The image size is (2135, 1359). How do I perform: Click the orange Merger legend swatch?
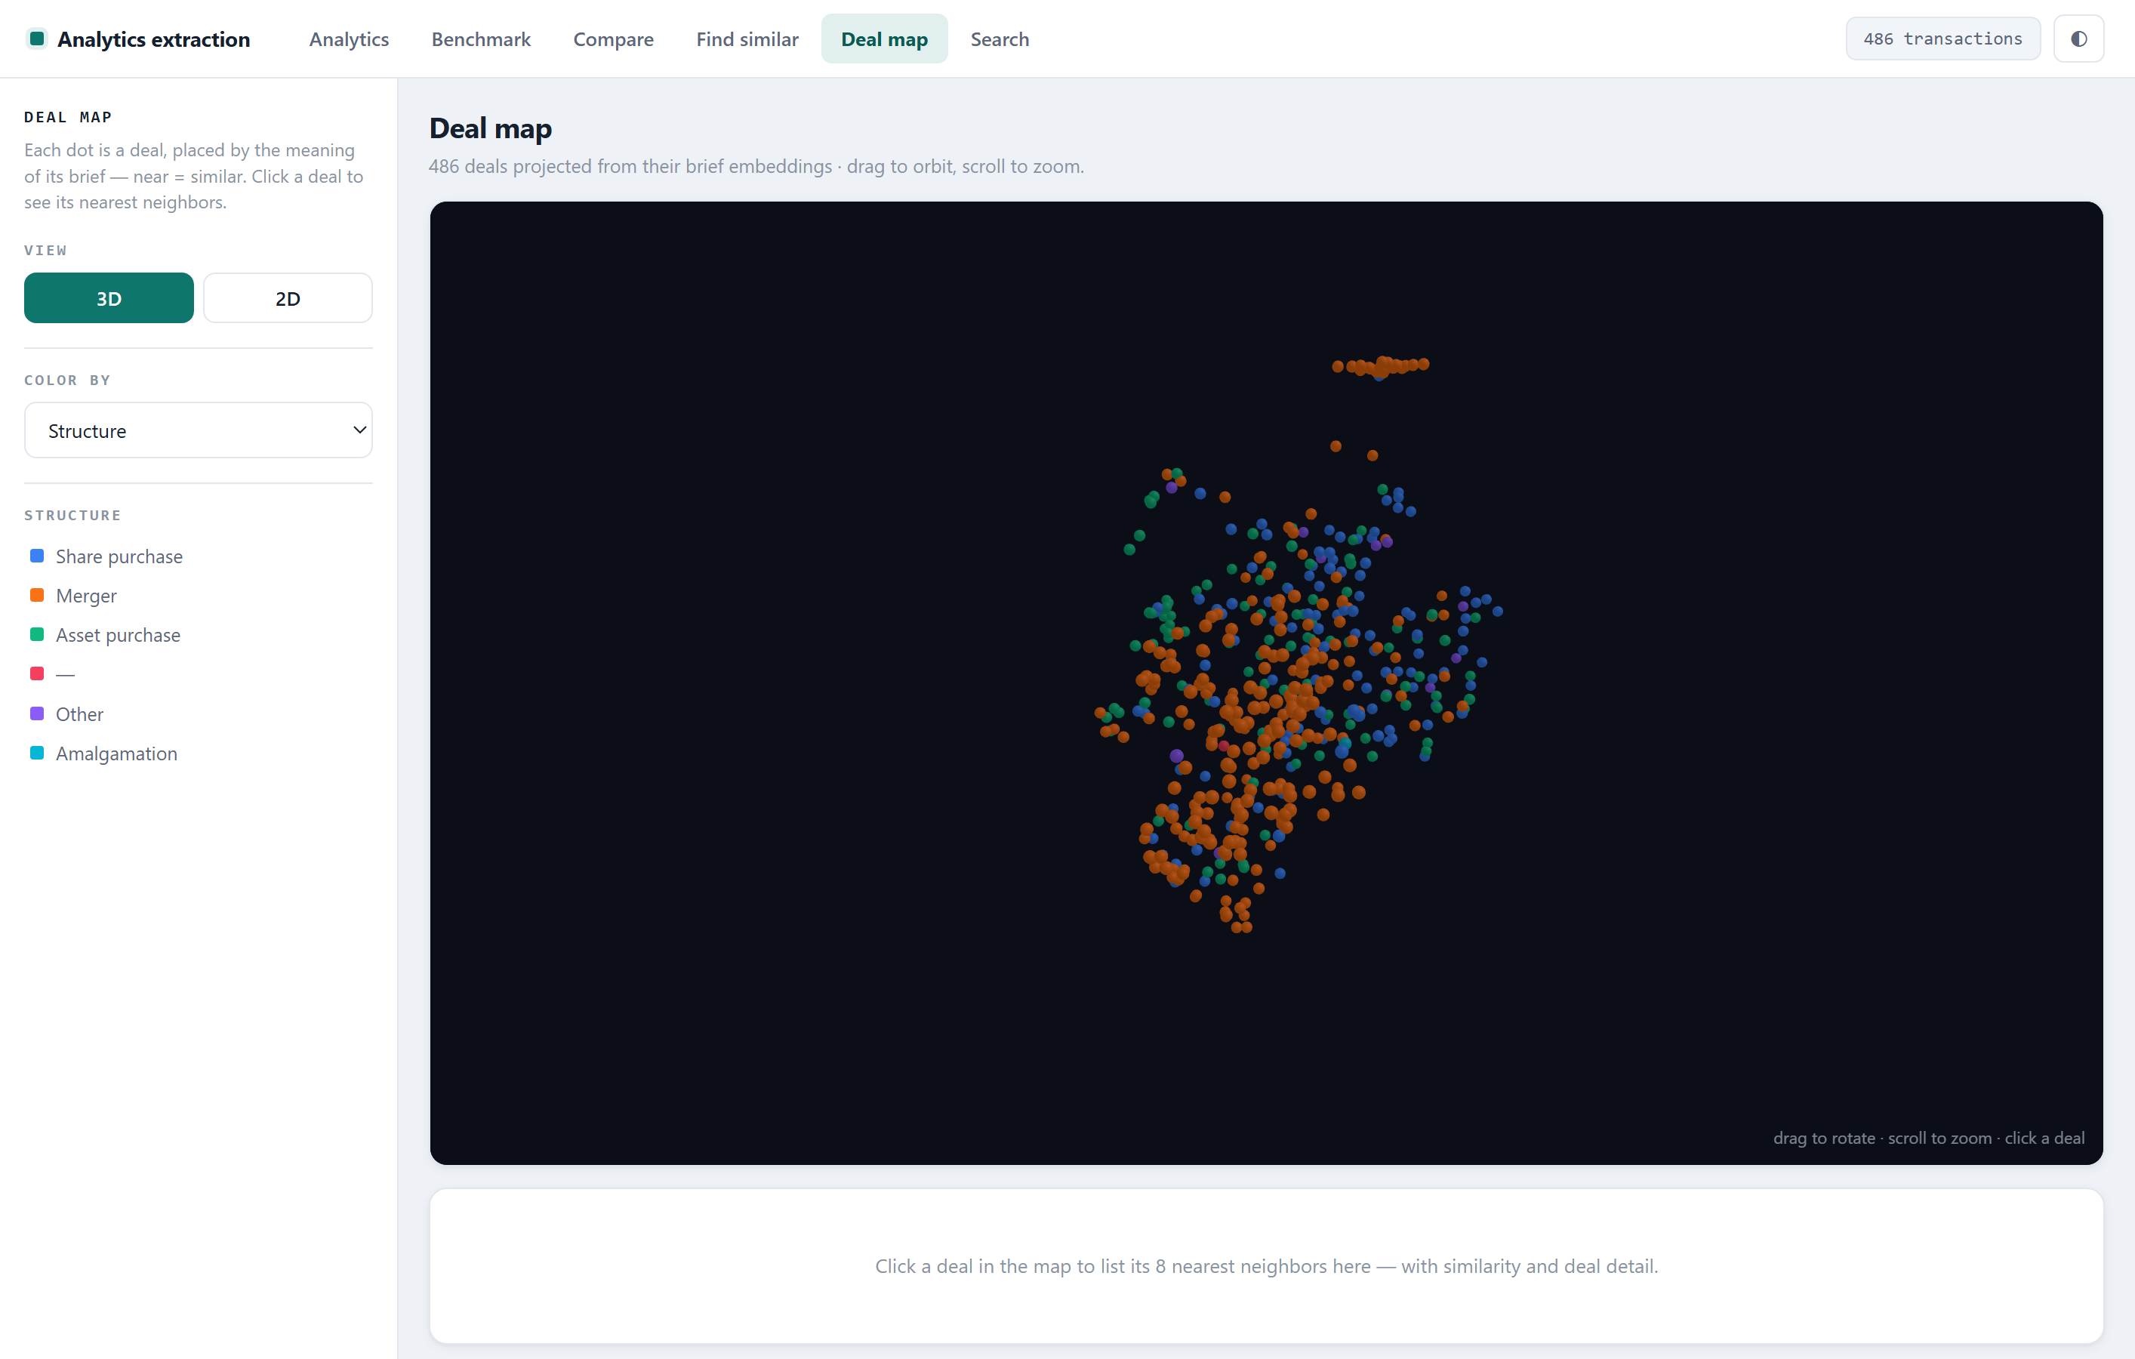37,595
